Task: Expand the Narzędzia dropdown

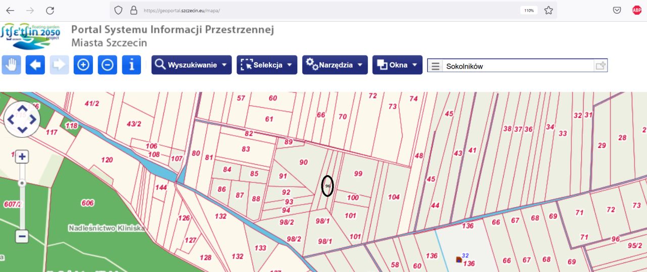Action: pos(335,65)
